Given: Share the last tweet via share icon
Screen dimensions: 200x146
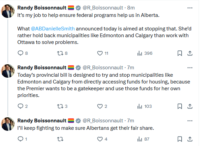Looking at the screenshot, I should tap(190, 139).
